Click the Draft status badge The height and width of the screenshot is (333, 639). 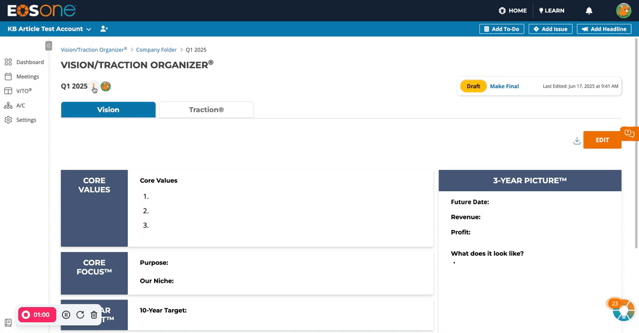tap(473, 86)
